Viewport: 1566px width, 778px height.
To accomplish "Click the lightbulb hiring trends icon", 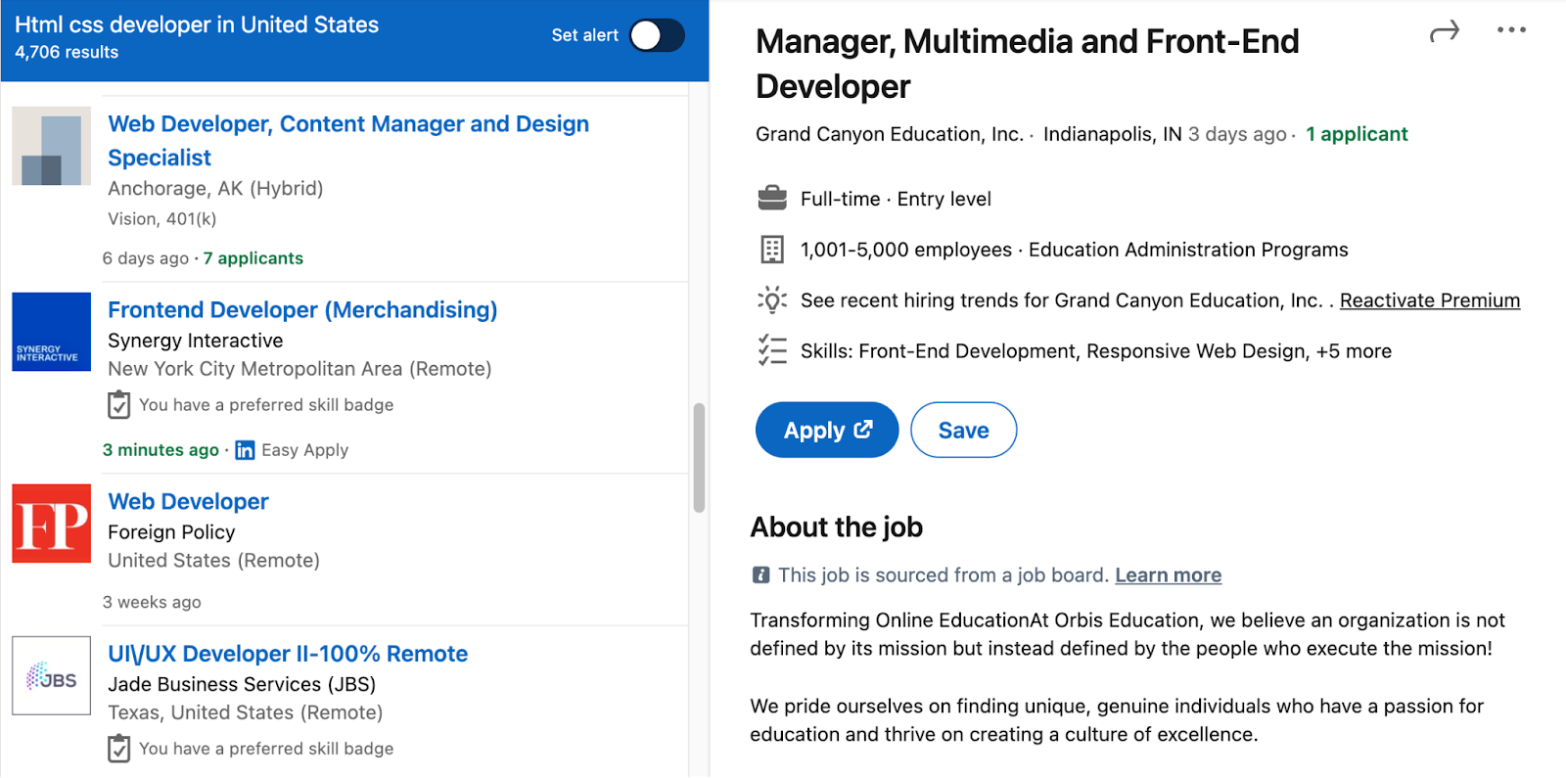I will click(x=772, y=299).
